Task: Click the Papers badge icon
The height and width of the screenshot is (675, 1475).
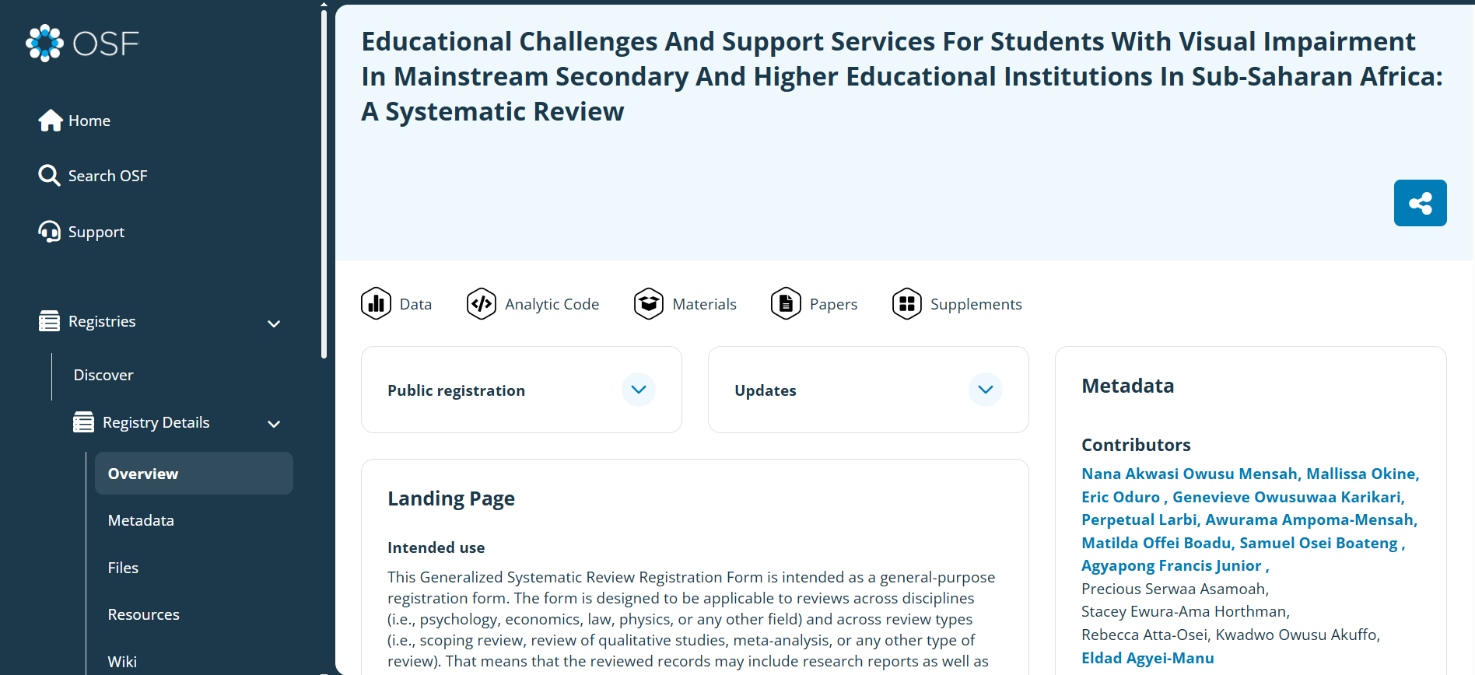Action: (786, 304)
